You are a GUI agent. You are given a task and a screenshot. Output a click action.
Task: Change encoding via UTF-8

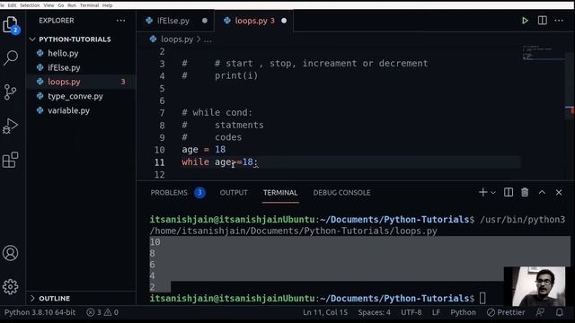point(411,312)
